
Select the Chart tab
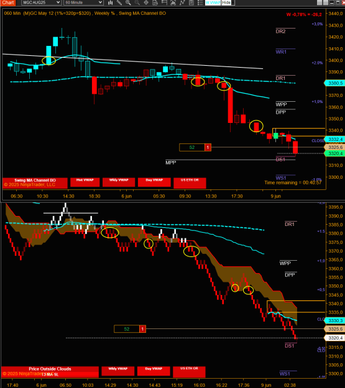coord(8,2)
